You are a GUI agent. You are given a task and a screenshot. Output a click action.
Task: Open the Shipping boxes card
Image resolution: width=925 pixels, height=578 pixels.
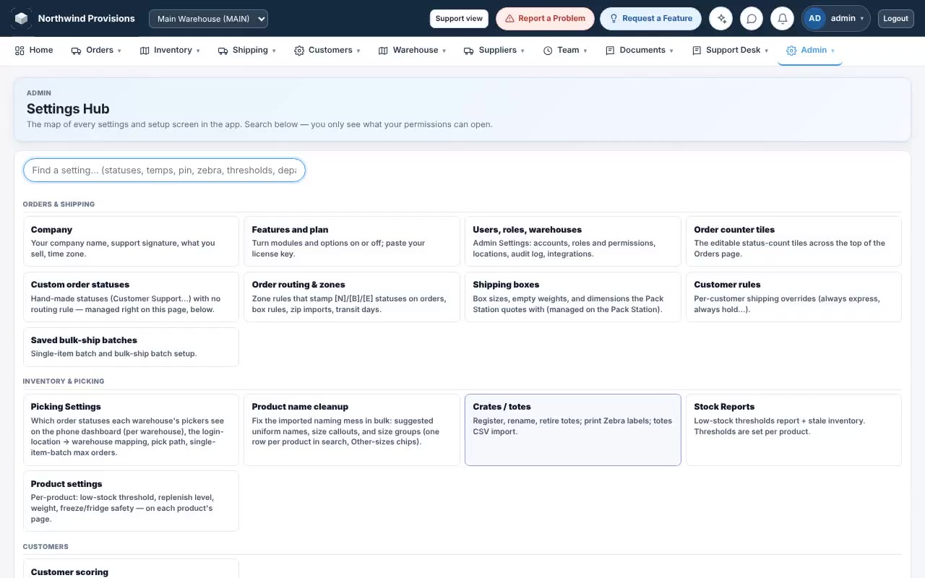coord(573,297)
